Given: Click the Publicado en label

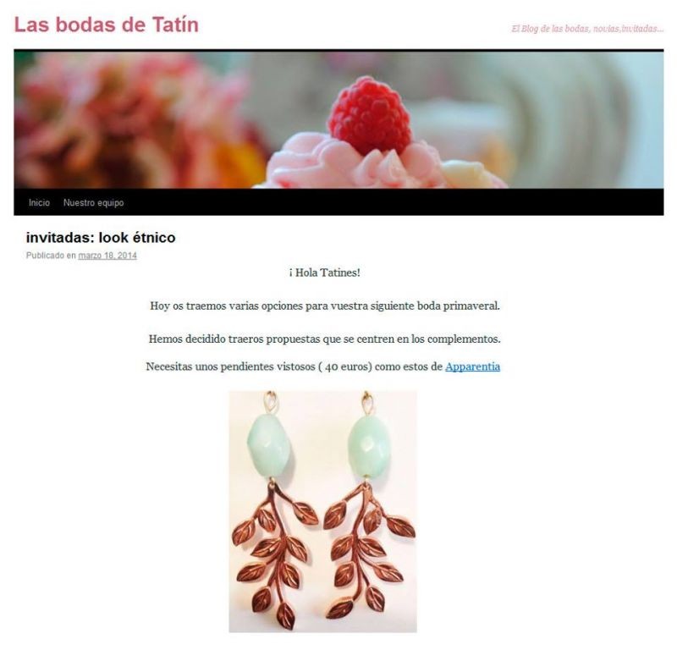Looking at the screenshot, I should click(x=51, y=256).
